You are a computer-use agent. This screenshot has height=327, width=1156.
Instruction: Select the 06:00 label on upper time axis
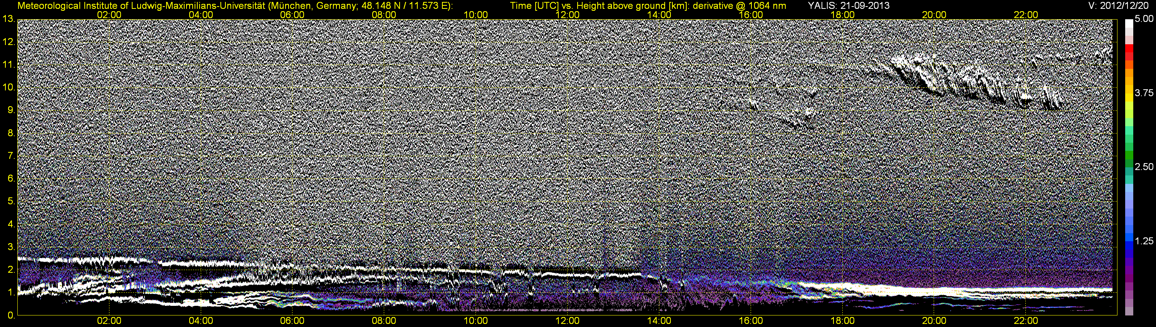click(x=292, y=15)
